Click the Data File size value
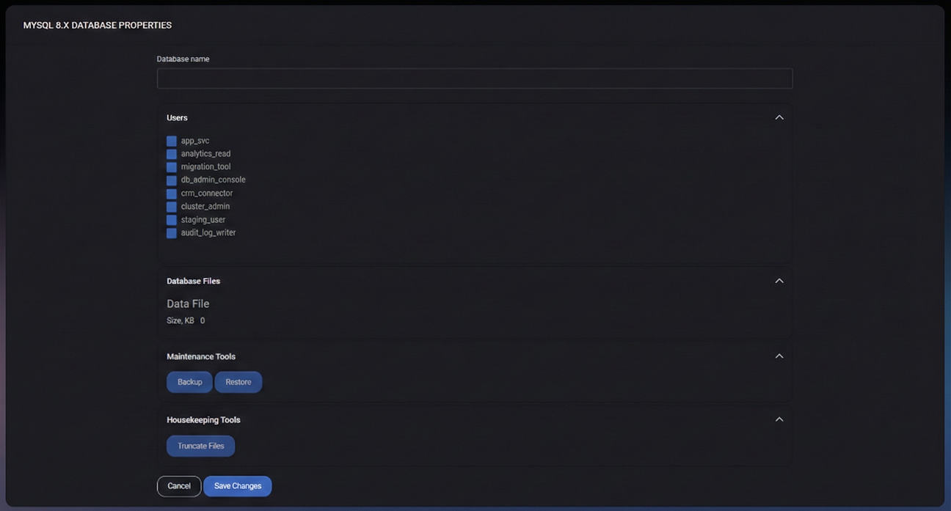The image size is (951, 511). point(203,320)
